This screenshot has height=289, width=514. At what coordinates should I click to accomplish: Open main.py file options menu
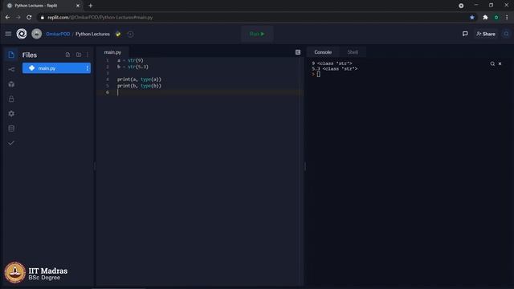(x=88, y=68)
